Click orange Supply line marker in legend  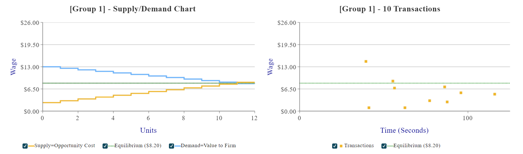(31, 146)
